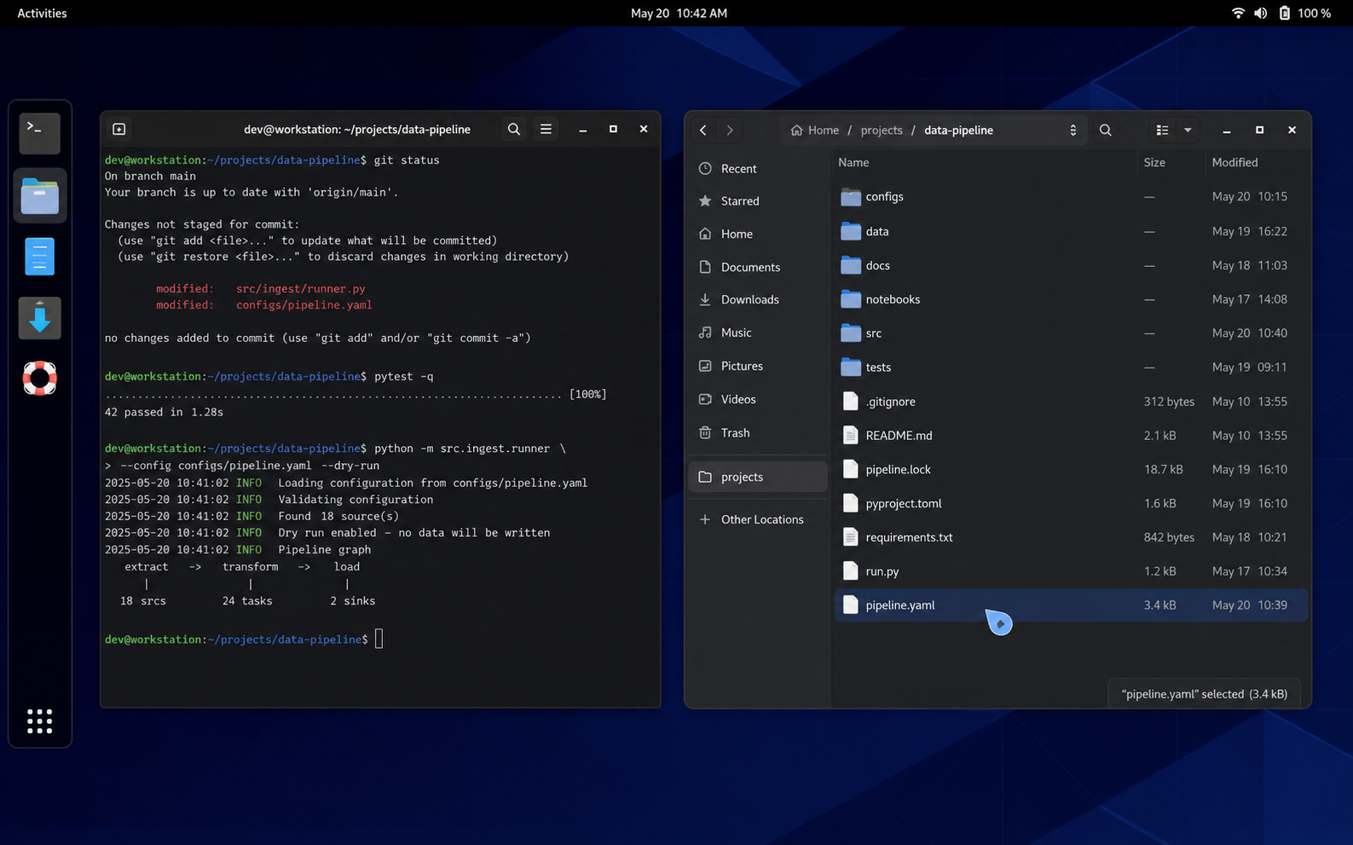Click search icon in Files window
The height and width of the screenshot is (845, 1353).
1106,130
